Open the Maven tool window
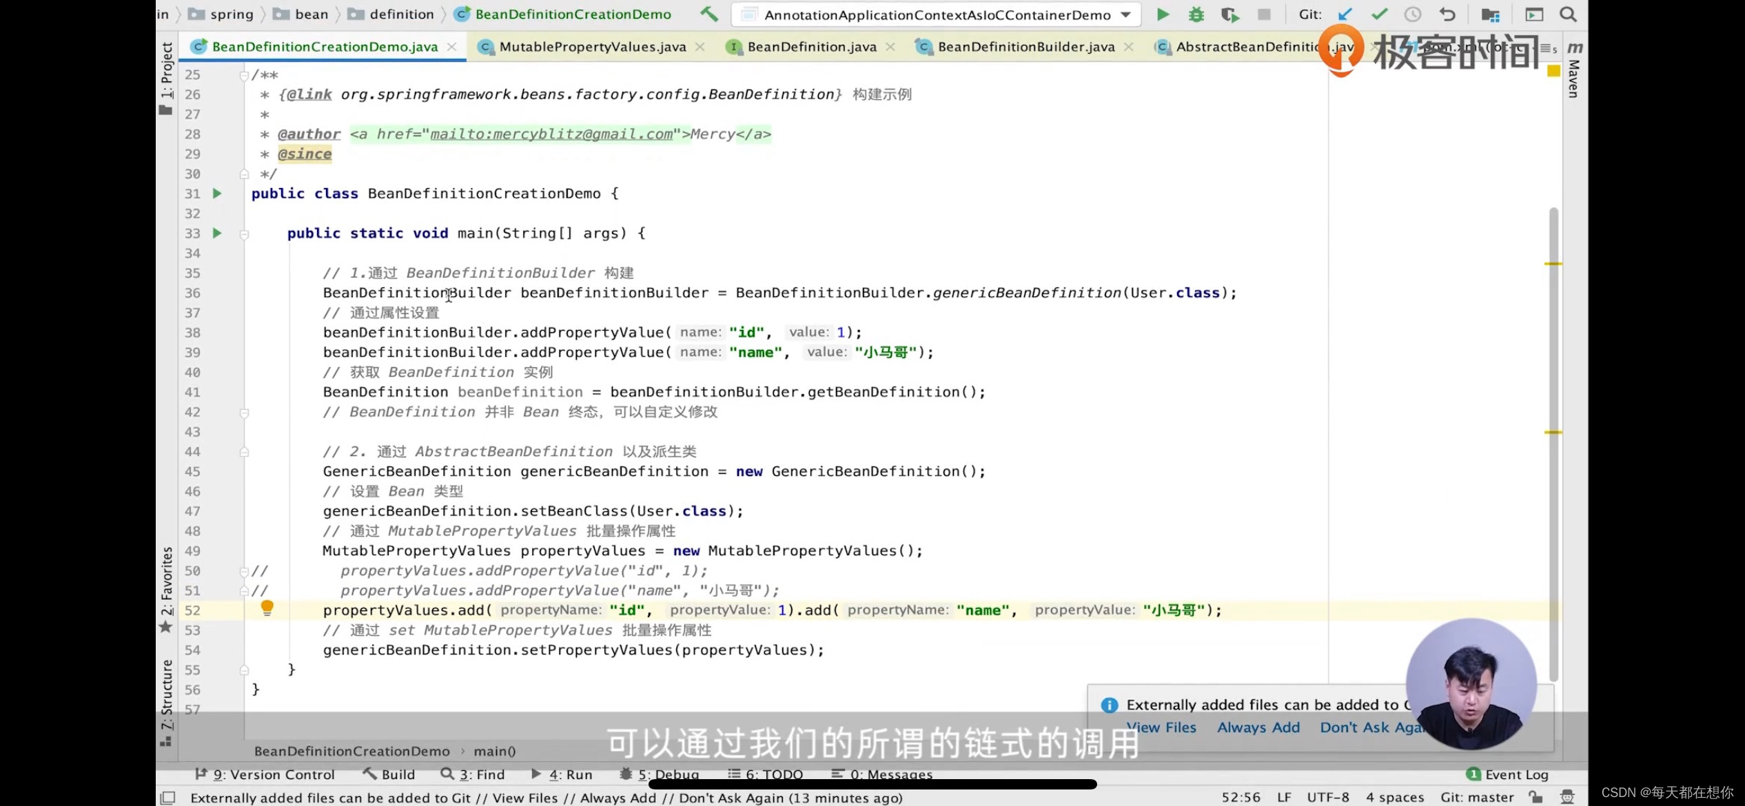Viewport: 1745px width, 806px height. click(x=1574, y=70)
